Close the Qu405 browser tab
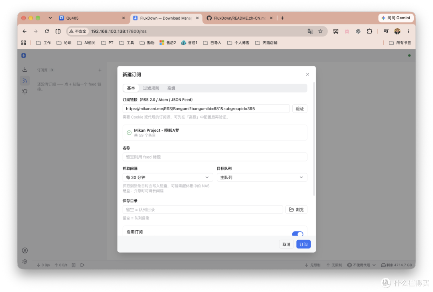 [123, 18]
